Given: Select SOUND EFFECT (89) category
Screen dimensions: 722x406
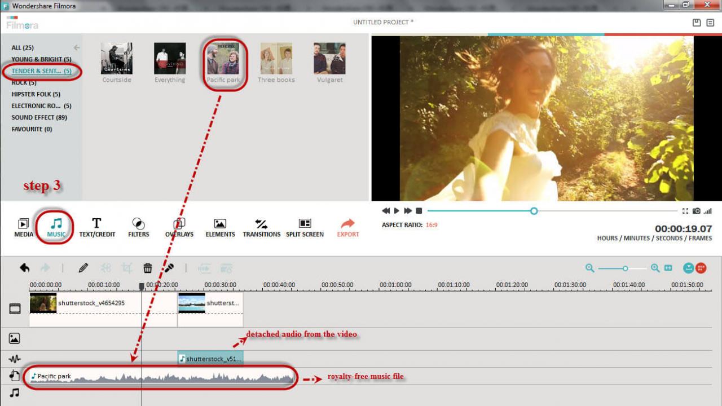Looking at the screenshot, I should 39,117.
